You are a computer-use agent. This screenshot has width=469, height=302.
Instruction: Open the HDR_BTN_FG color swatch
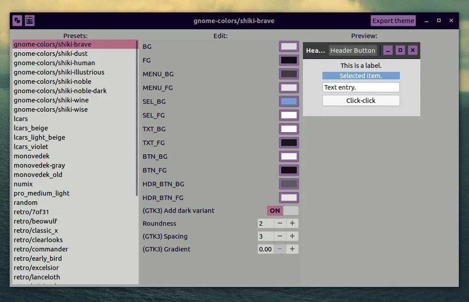pyautogui.click(x=289, y=198)
